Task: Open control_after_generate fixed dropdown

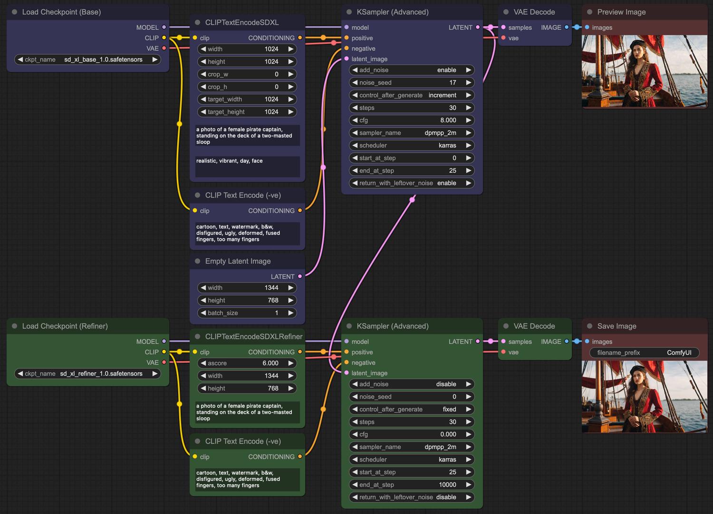Action: tap(412, 409)
